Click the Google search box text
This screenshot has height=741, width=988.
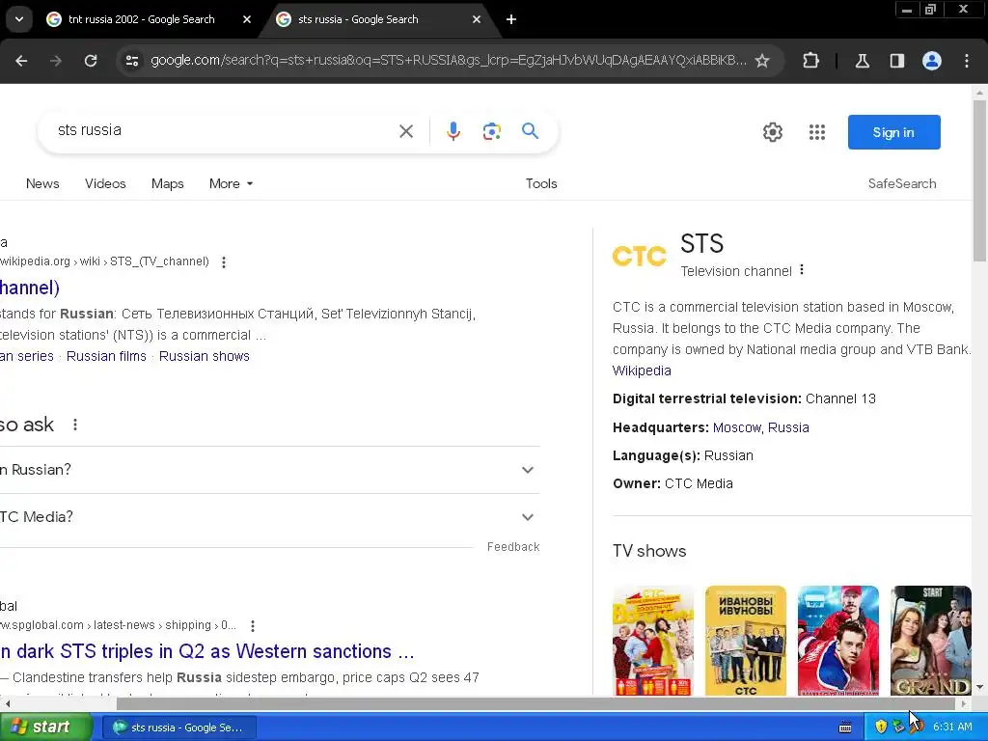[x=90, y=130]
